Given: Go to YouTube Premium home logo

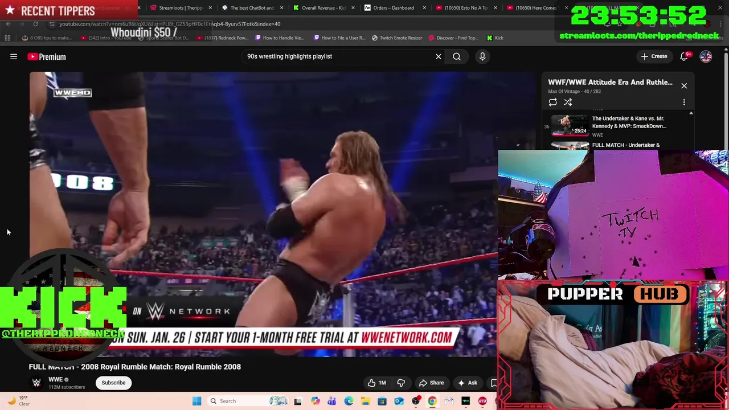Looking at the screenshot, I should tap(47, 56).
